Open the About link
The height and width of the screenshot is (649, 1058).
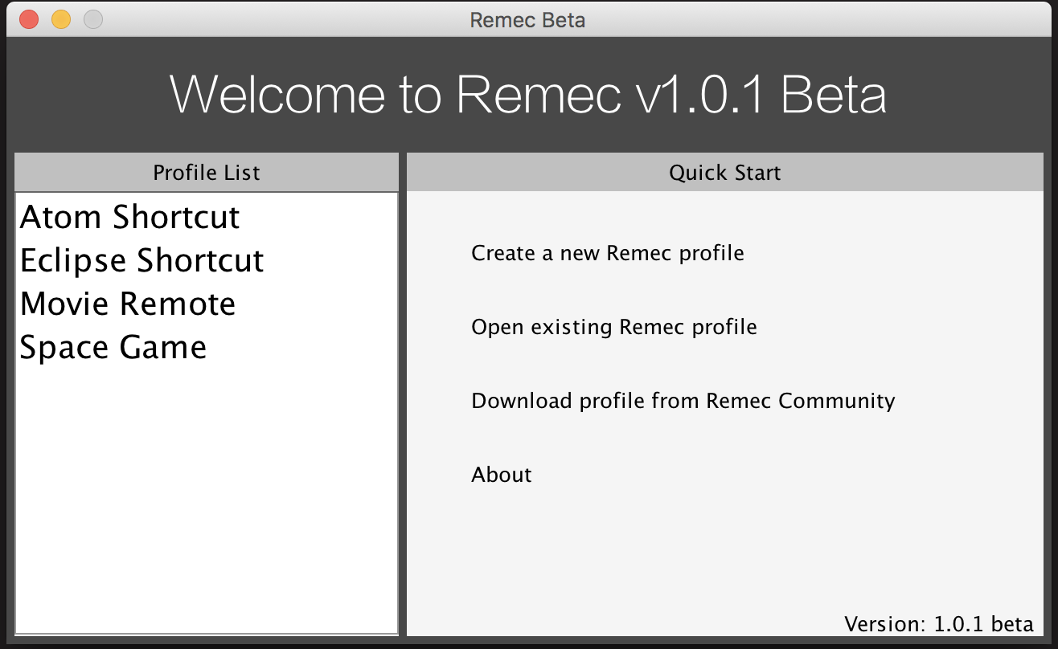502,475
